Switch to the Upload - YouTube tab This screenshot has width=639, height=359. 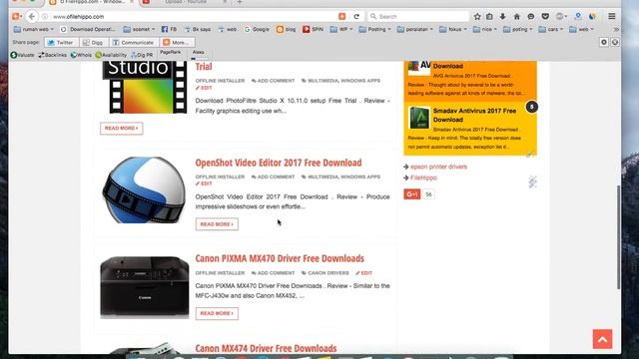point(186,2)
